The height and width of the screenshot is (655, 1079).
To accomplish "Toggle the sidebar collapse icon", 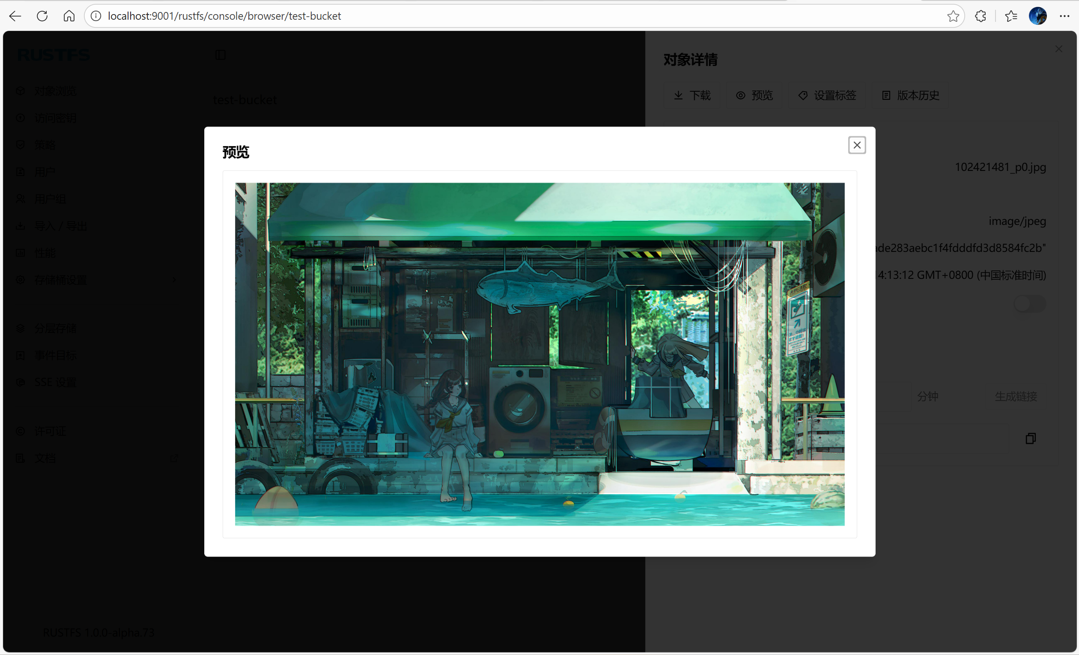I will 220,55.
